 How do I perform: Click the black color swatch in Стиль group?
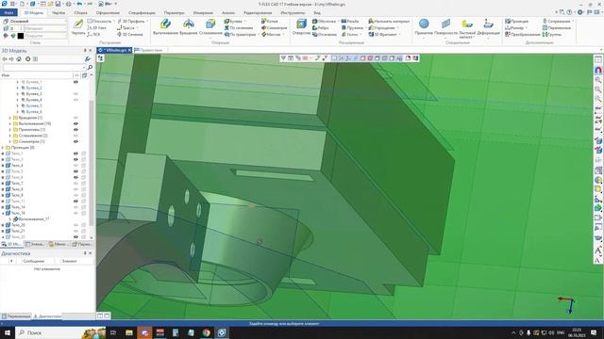(21, 36)
